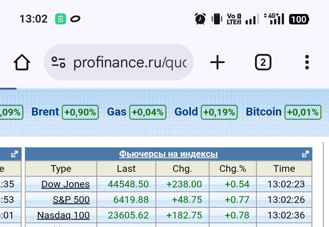Tap the battery level indicator

(299, 19)
